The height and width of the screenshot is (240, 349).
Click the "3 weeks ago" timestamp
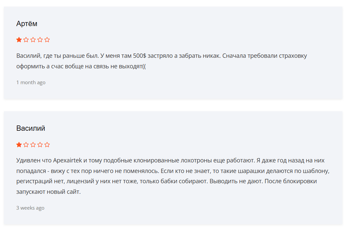[x=30, y=208]
